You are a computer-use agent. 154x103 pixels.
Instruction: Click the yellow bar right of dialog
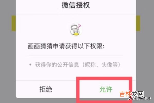point(138,23)
